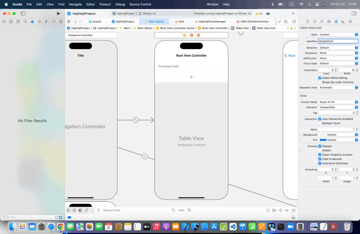Enable the Hidden checkbox
The image size is (360, 234).
(x=320, y=150)
